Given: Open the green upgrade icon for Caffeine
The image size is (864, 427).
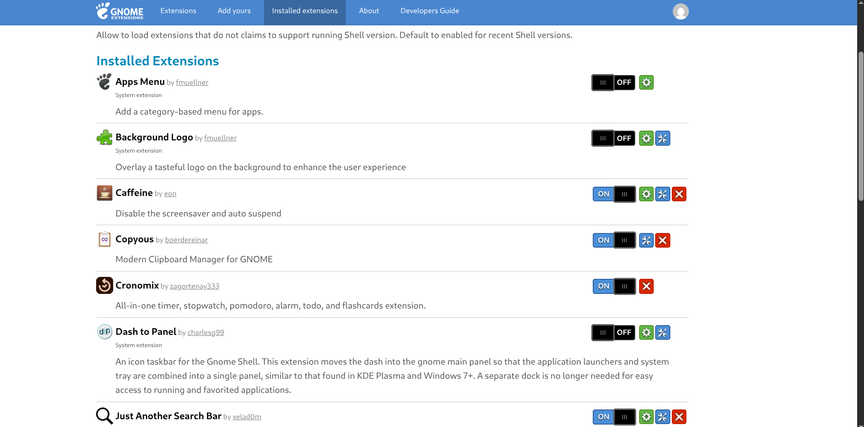Looking at the screenshot, I should 646,194.
